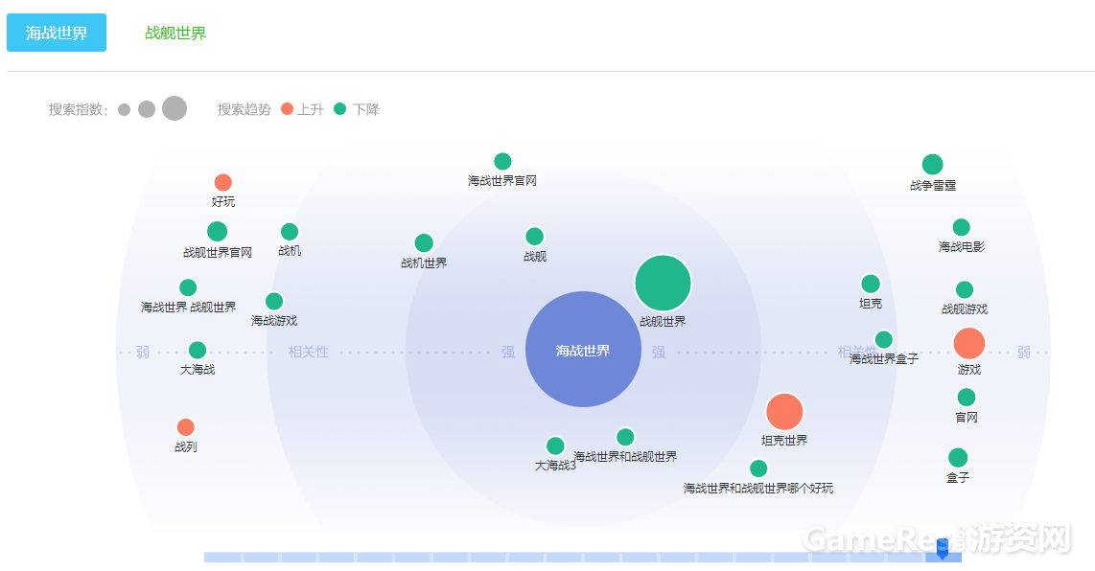Click the green 战舰游戏 bubble
1095x571 pixels.
click(x=965, y=289)
